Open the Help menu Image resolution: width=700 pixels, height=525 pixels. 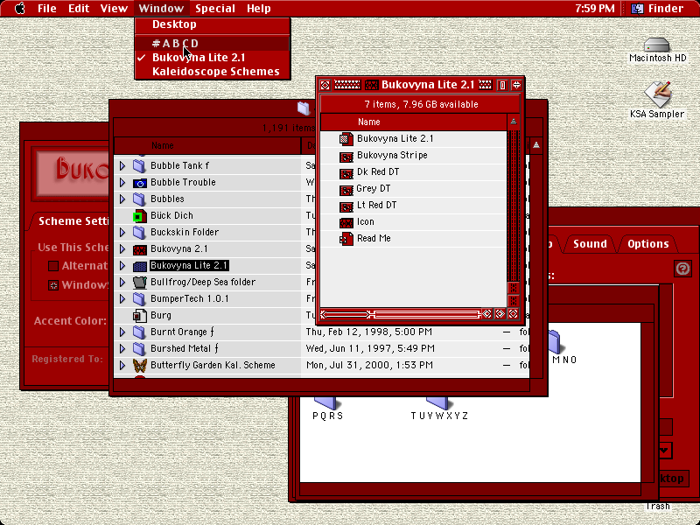[x=258, y=8]
